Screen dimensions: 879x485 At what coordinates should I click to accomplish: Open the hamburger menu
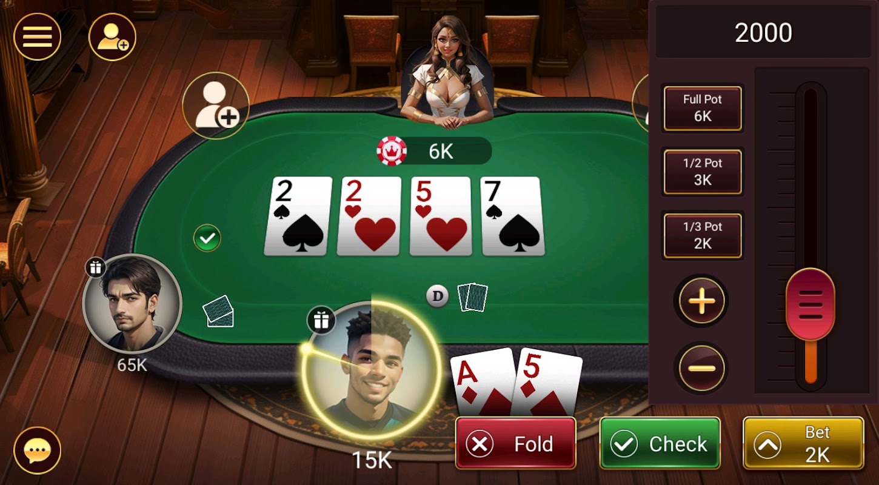point(38,36)
